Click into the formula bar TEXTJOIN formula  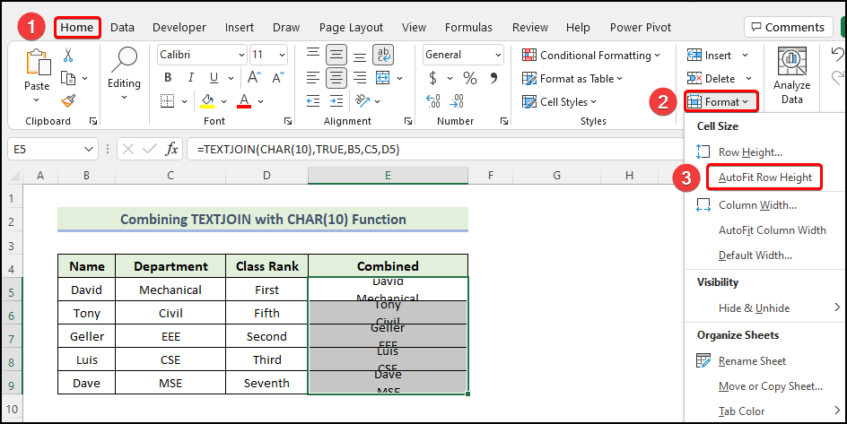(298, 150)
